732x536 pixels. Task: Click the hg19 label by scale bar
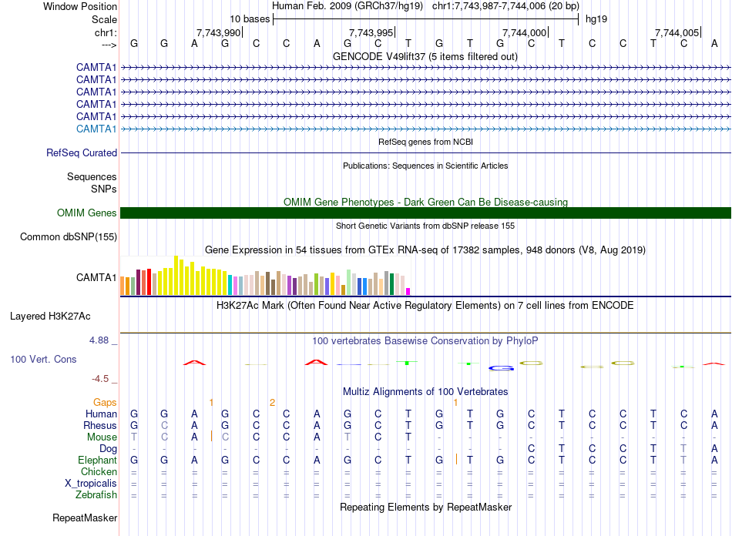tap(596, 19)
